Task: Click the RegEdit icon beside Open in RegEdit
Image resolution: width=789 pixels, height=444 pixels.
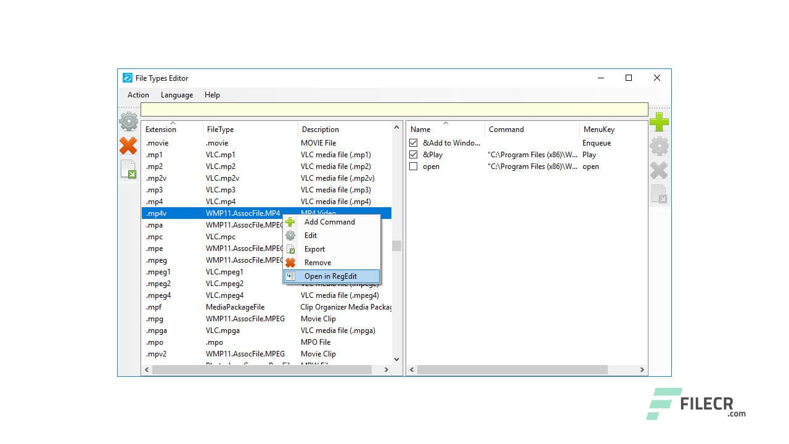Action: (290, 276)
